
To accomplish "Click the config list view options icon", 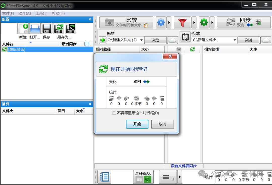I will (87, 44).
